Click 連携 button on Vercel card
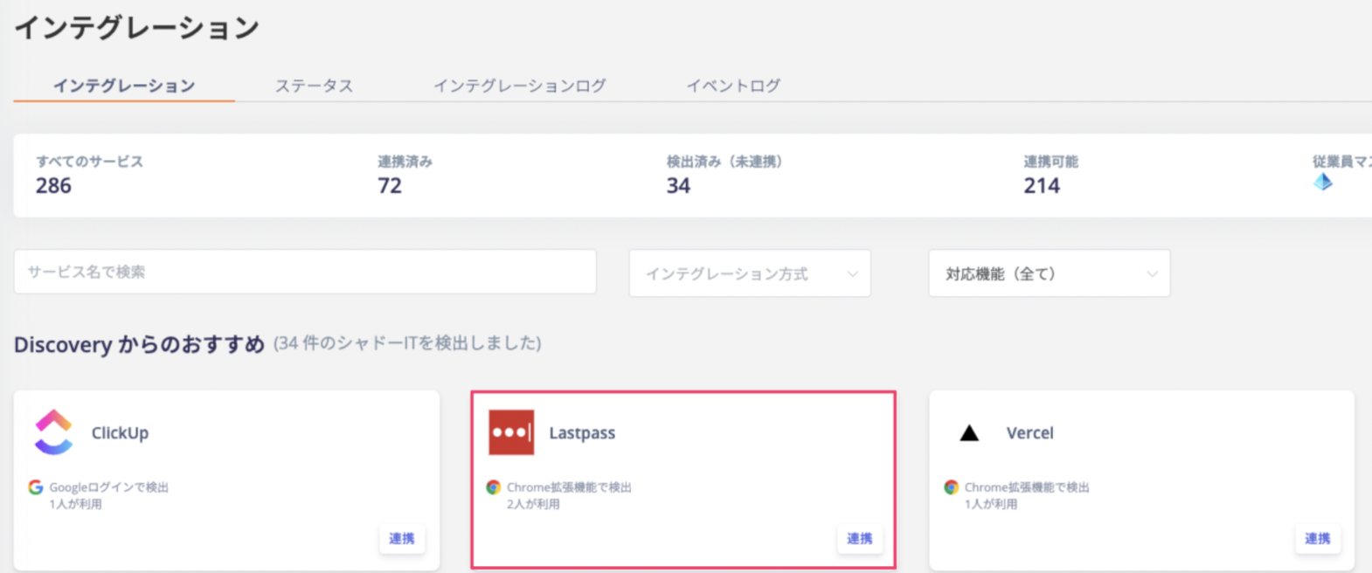 click(x=1318, y=538)
